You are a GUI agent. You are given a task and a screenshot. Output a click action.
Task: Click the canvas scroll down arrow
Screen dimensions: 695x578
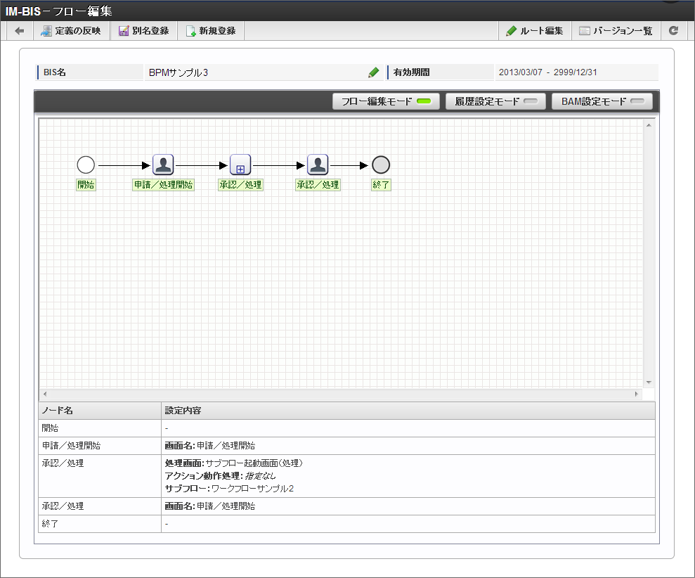649,382
